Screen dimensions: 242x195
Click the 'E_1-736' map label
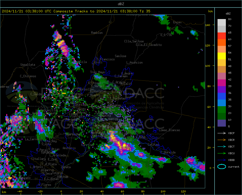point(166,35)
